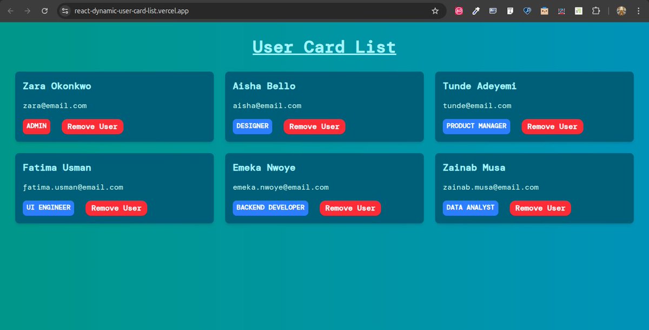Open site information icon in address bar
The width and height of the screenshot is (649, 330).
[65, 11]
